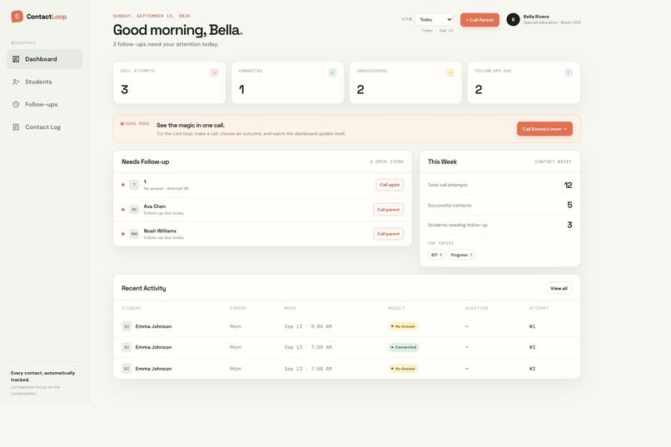This screenshot has height=447, width=671.
Task: Select the Progress topic chip
Action: pyautogui.click(x=461, y=255)
